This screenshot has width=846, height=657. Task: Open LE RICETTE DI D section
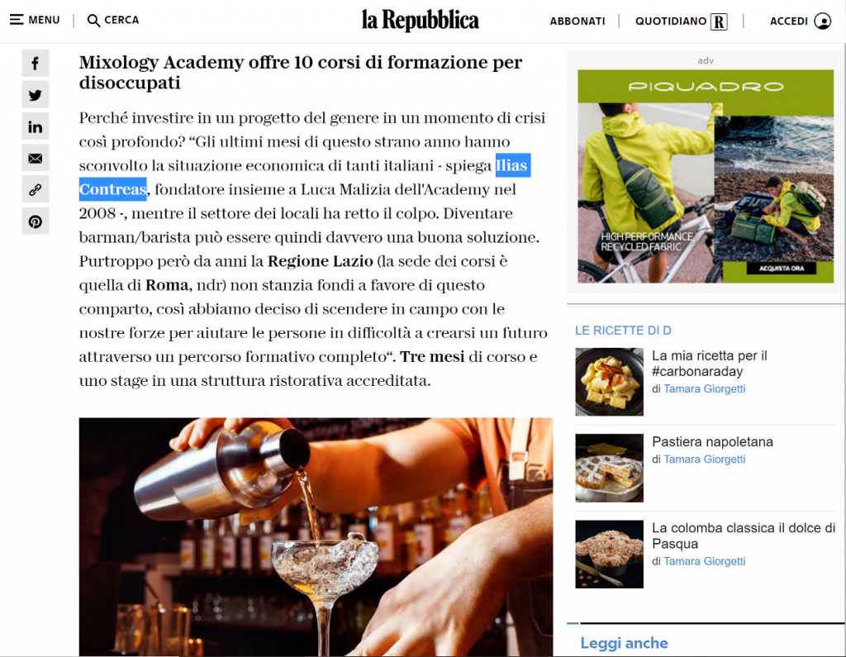pyautogui.click(x=623, y=331)
